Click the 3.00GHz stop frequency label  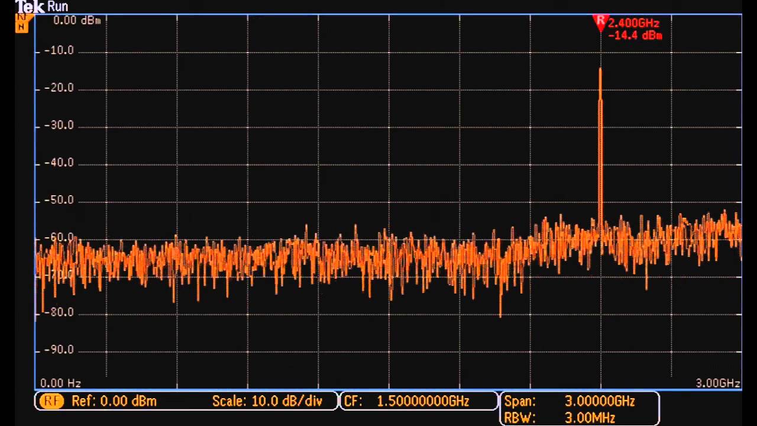718,383
